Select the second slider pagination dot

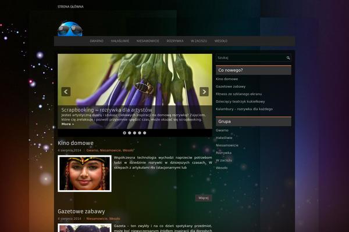(130, 133)
